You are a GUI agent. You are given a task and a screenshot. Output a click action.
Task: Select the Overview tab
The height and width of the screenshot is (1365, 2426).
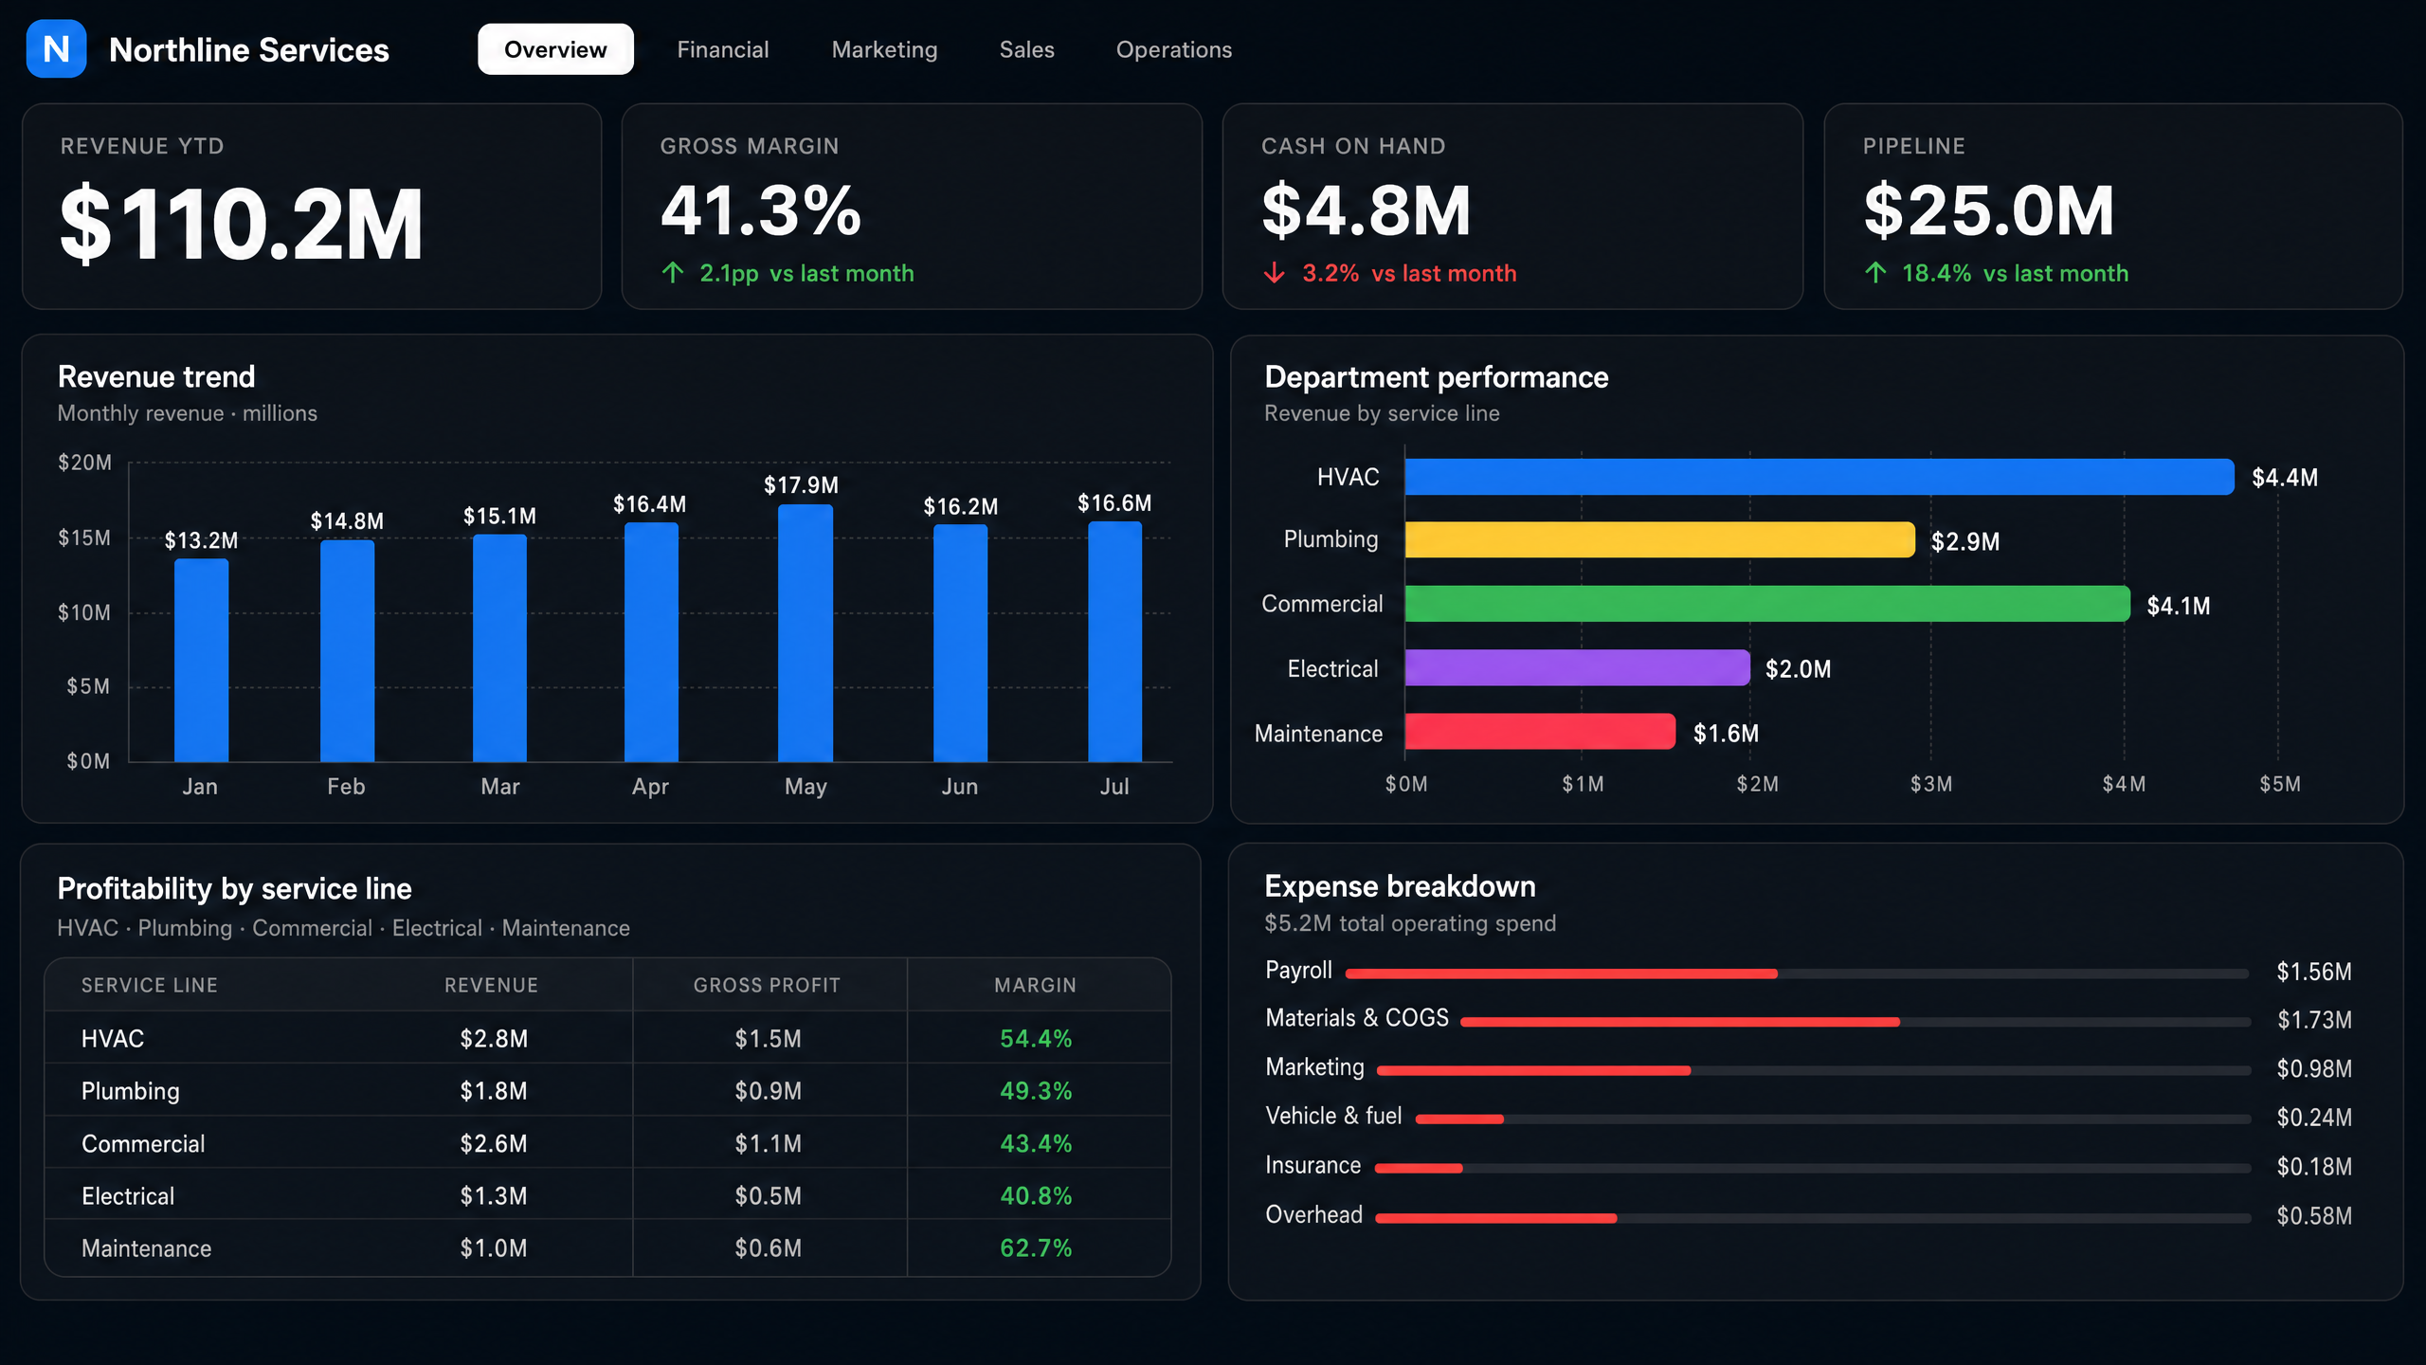coord(555,49)
